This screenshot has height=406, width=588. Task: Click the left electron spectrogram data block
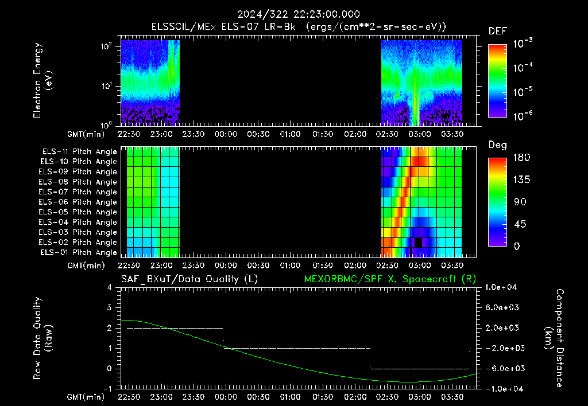click(150, 83)
